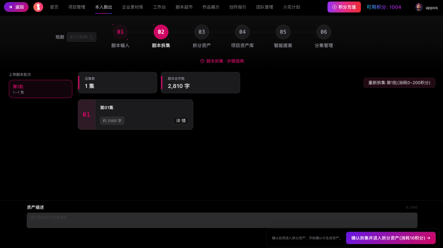Click the 返回 back button
The image size is (443, 248).
tap(16, 7)
